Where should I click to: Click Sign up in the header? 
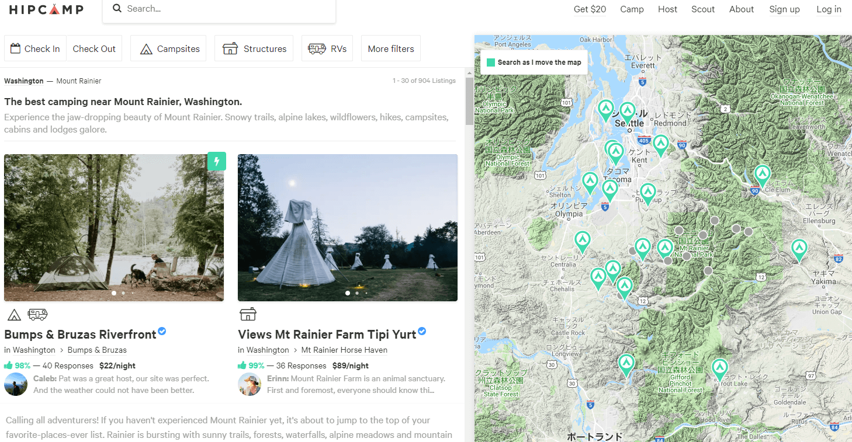tap(784, 9)
